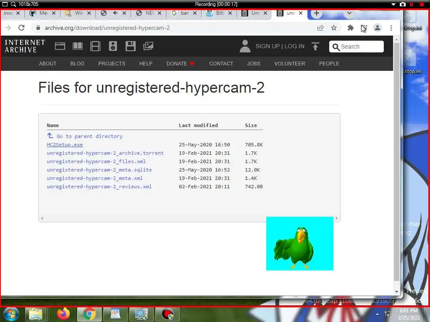Open File Explorer from the taskbar

(36, 314)
